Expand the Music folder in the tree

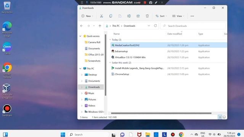(82, 93)
